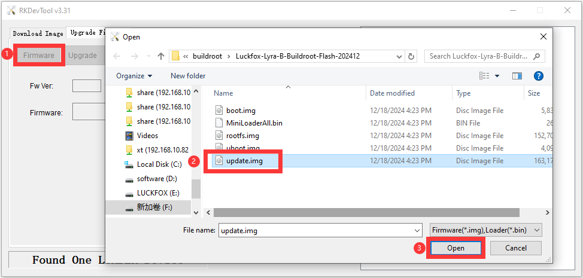Viewport: 583px width, 278px height.
Task: Click the change view layout icon
Action: coord(485,76)
